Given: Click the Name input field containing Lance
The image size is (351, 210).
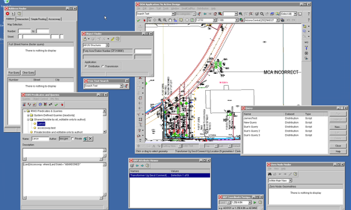Looking at the screenshot, I should point(40,138).
